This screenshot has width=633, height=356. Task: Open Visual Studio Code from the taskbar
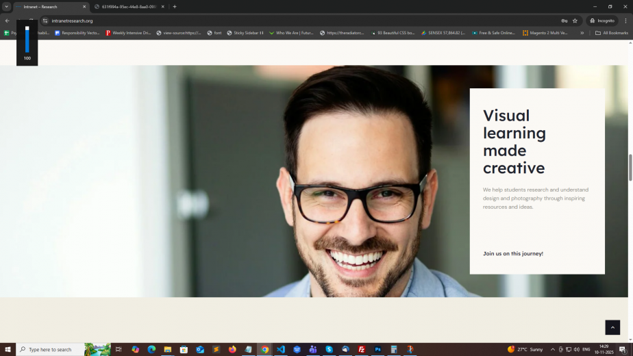(281, 349)
